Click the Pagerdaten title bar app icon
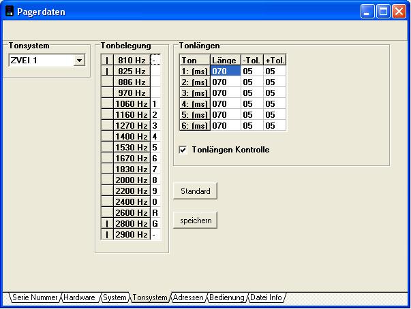 (10, 12)
